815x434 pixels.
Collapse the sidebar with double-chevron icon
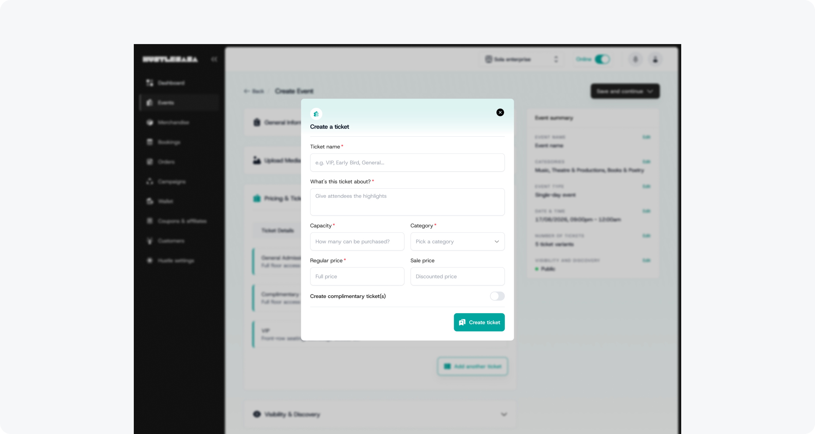214,59
